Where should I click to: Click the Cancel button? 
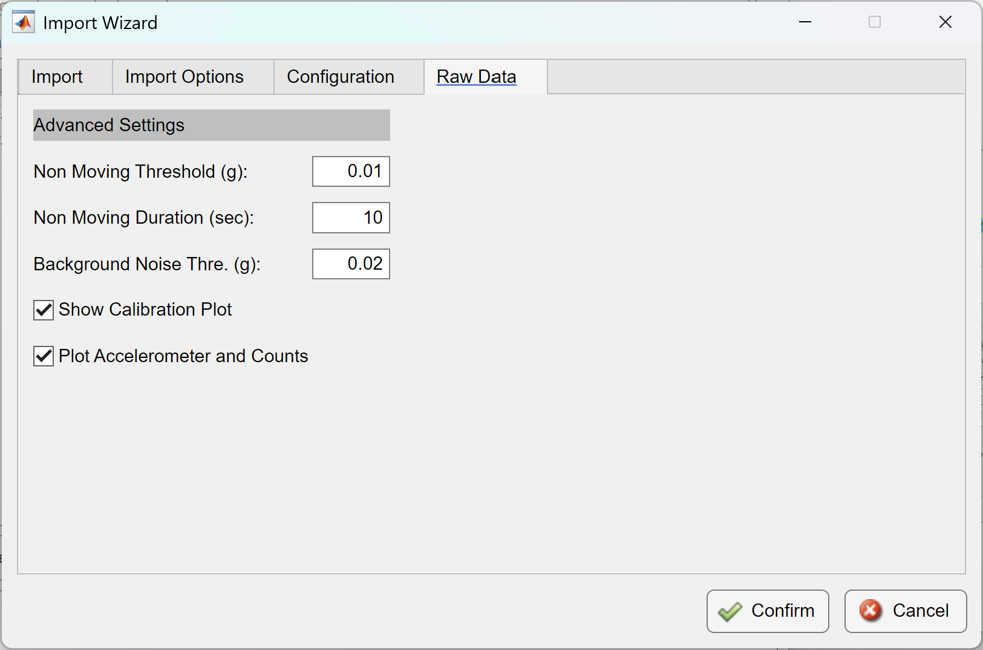905,611
